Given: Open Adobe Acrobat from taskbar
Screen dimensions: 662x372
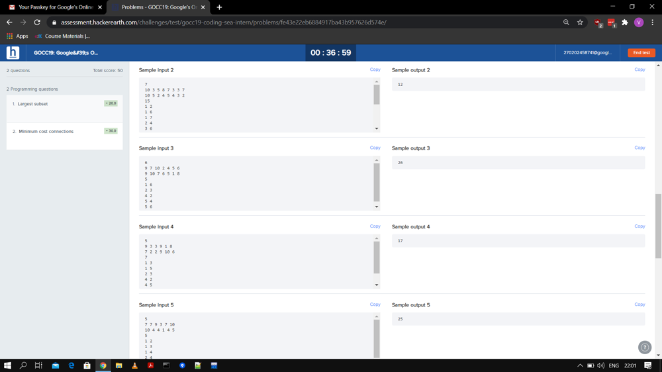Looking at the screenshot, I should click(150, 365).
